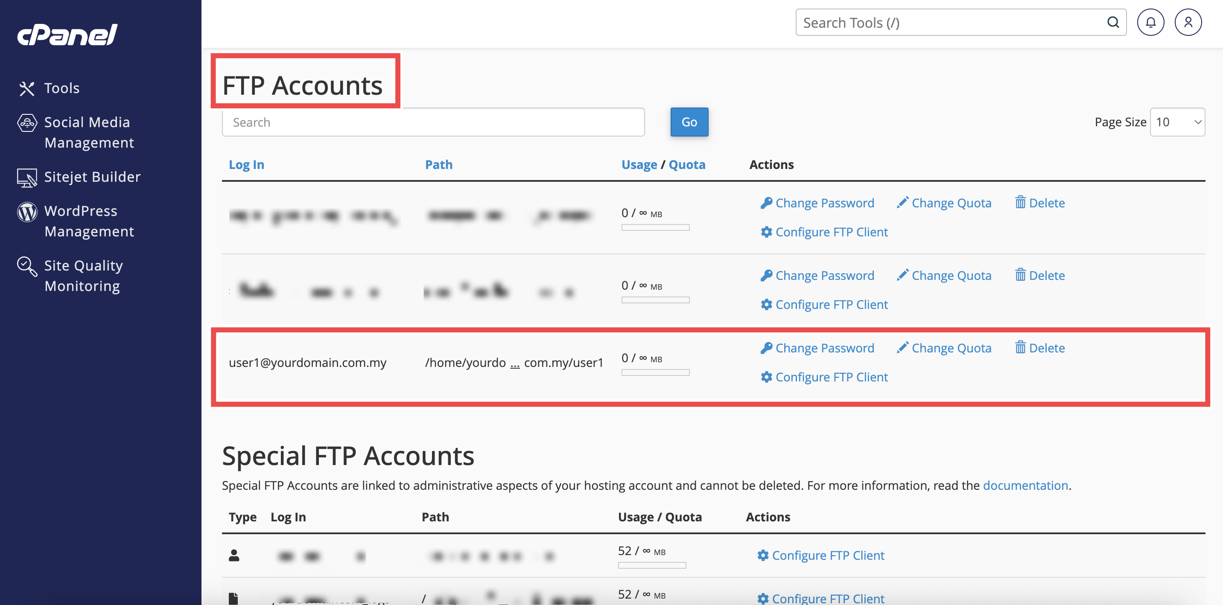Expand the truncated path ellipsis for user1

(515, 364)
